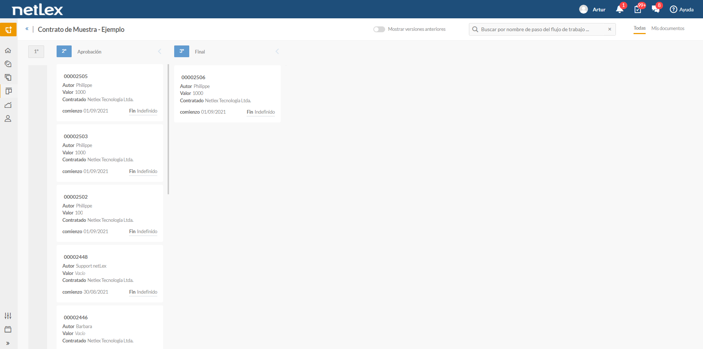
Task: Open the notifications bell icon
Action: [620, 9]
